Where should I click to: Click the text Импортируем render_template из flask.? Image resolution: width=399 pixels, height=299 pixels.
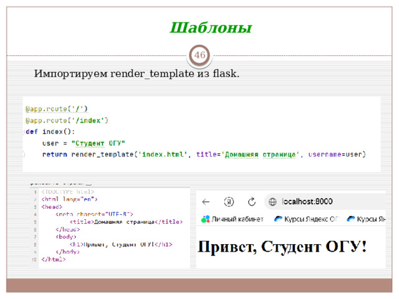[137, 74]
